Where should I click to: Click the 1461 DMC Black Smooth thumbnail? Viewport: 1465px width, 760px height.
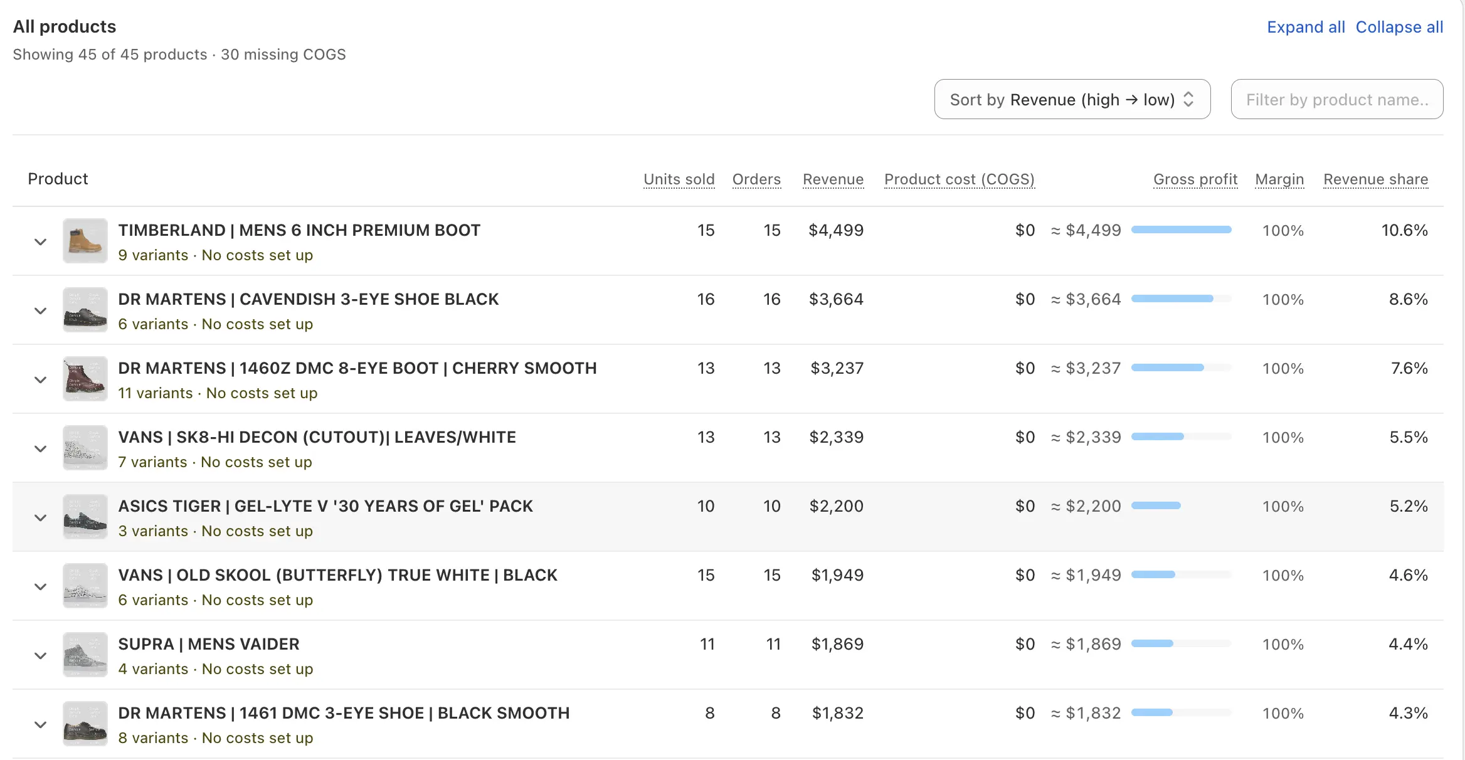[x=85, y=724]
